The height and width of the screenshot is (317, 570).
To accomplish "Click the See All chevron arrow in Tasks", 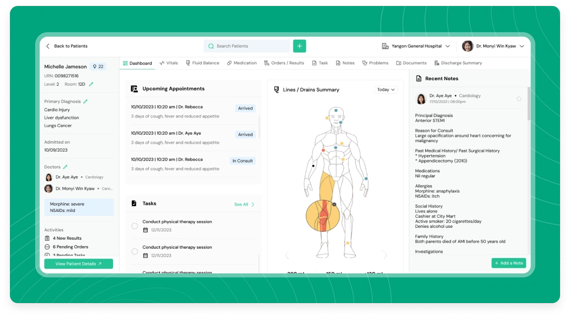I will 253,205.
